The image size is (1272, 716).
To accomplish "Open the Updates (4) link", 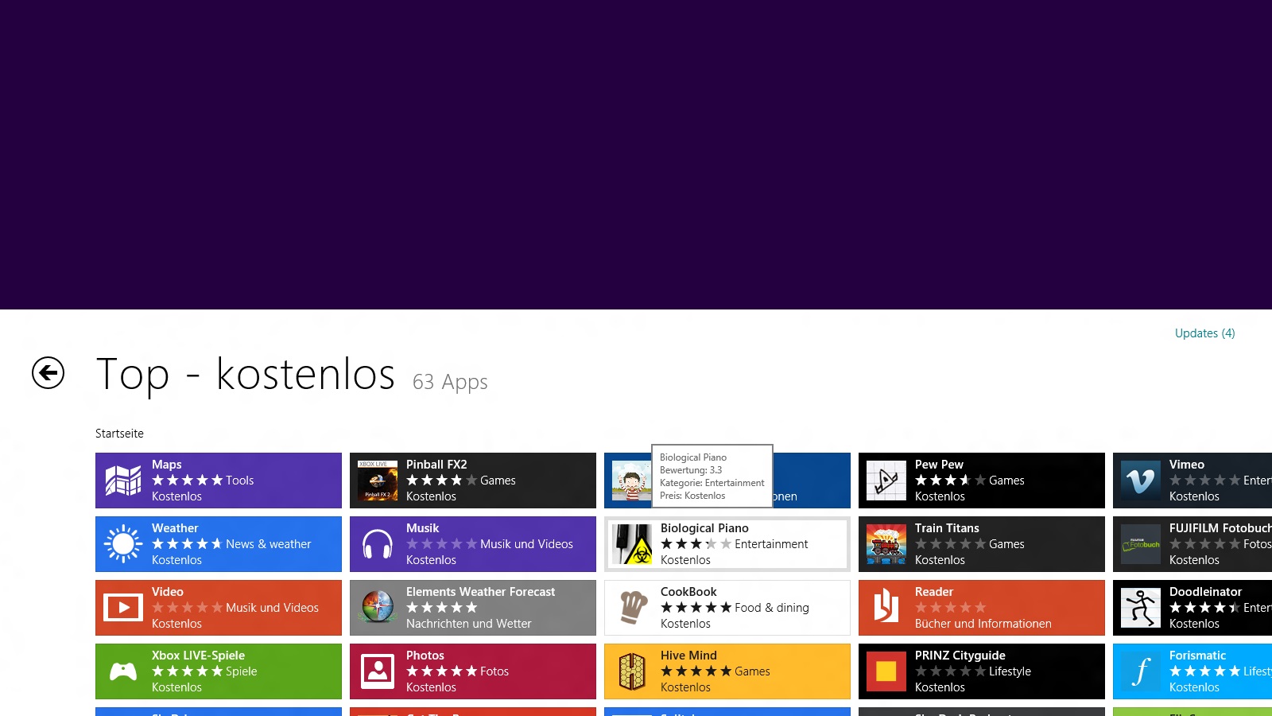I will [x=1204, y=333].
